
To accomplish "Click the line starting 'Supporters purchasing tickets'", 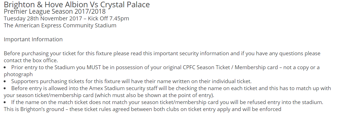I will 131,81.
